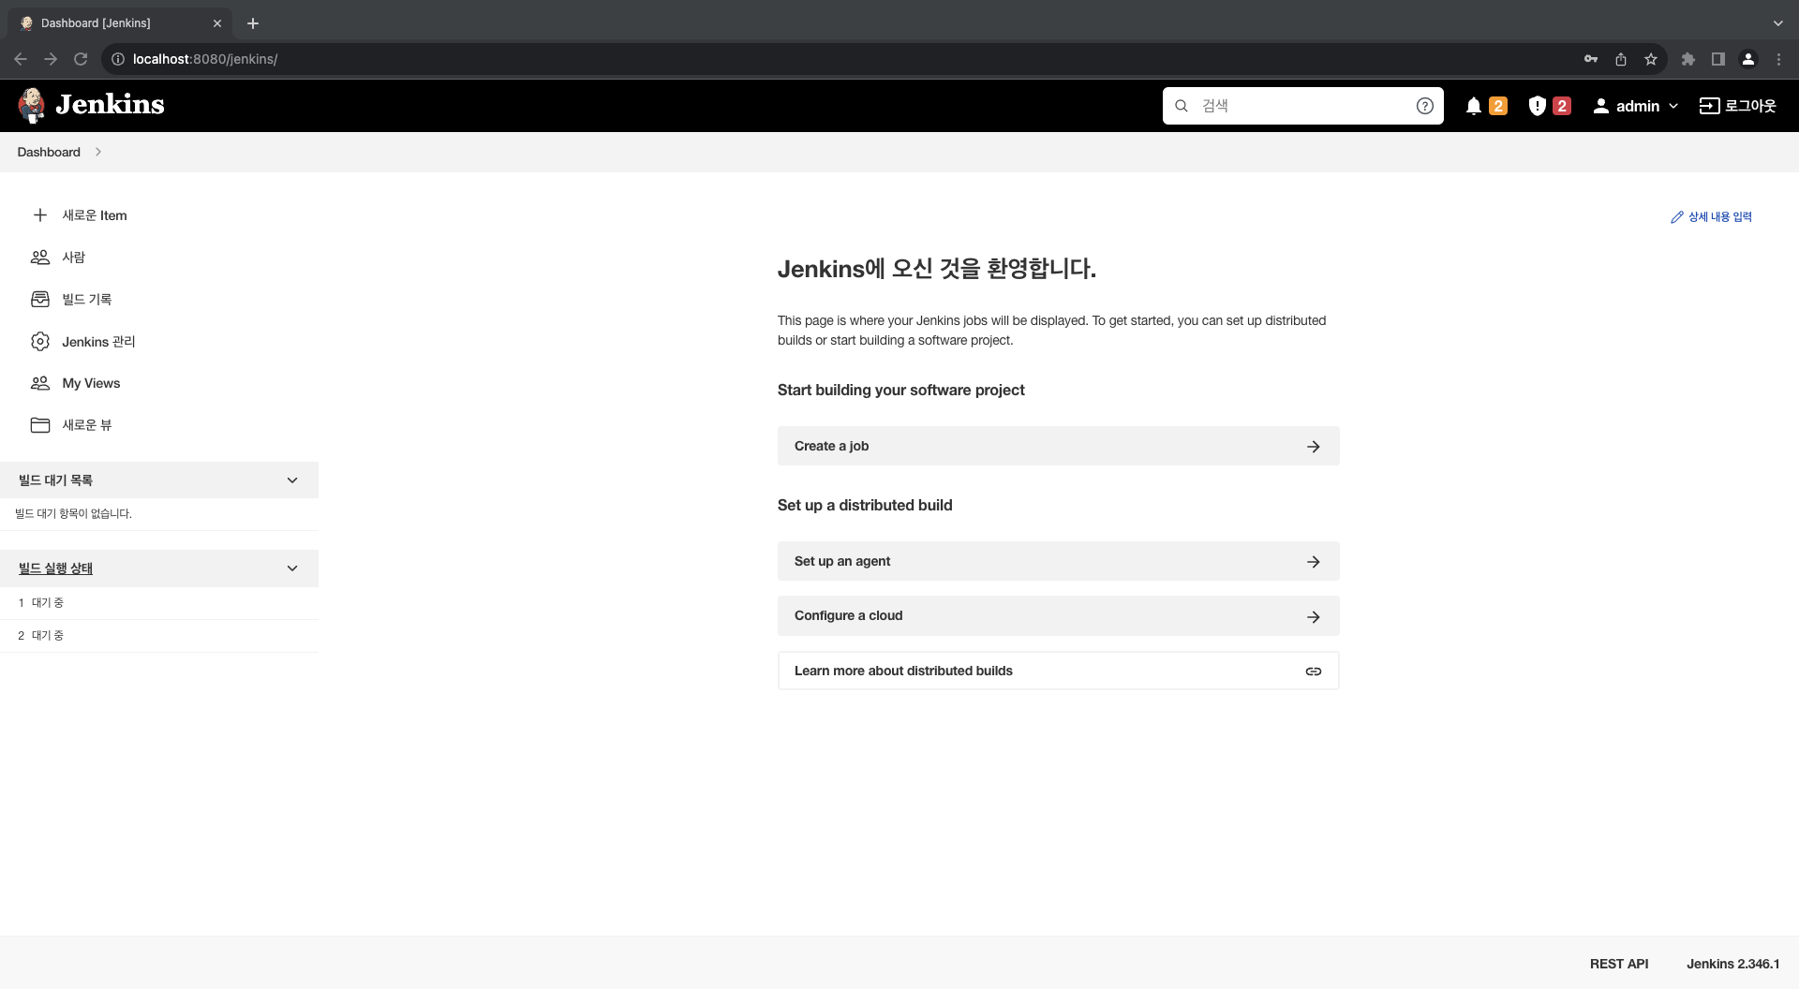1799x989 pixels.
Task: Open the Chrome three-dot menu
Action: coord(1778,59)
